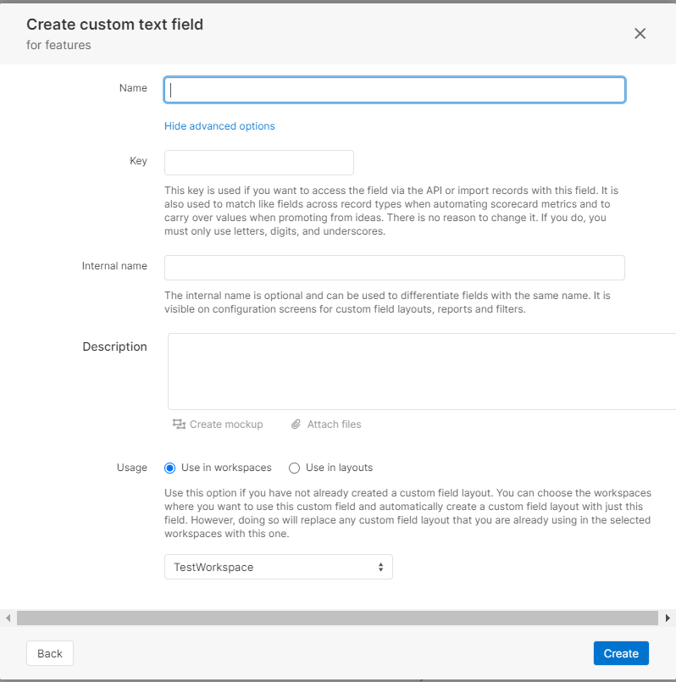Click the Internal name input box
Screen dimensions: 676x682
tap(394, 268)
